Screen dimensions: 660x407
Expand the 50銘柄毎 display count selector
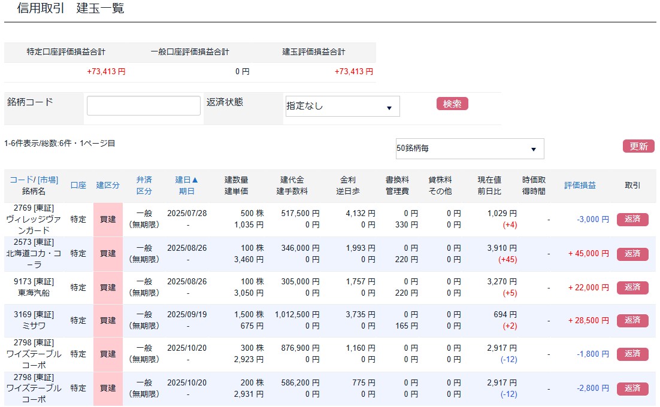click(469, 148)
